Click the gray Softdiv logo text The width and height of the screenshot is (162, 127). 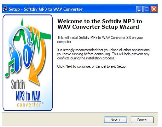(18, 84)
